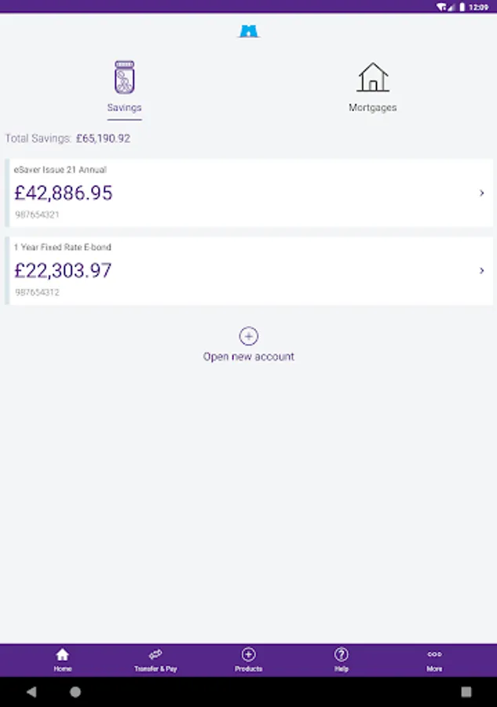Viewport: 497px width, 707px height.
Task: Open the Help question mark icon
Action: [341, 654]
